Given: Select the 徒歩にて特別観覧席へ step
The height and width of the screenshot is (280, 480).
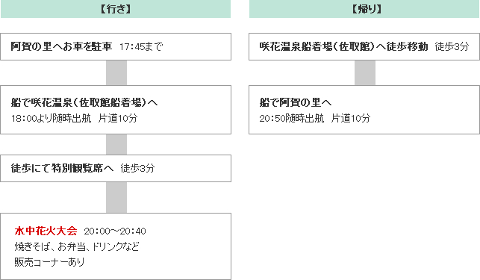Looking at the screenshot, I should tap(116, 168).
